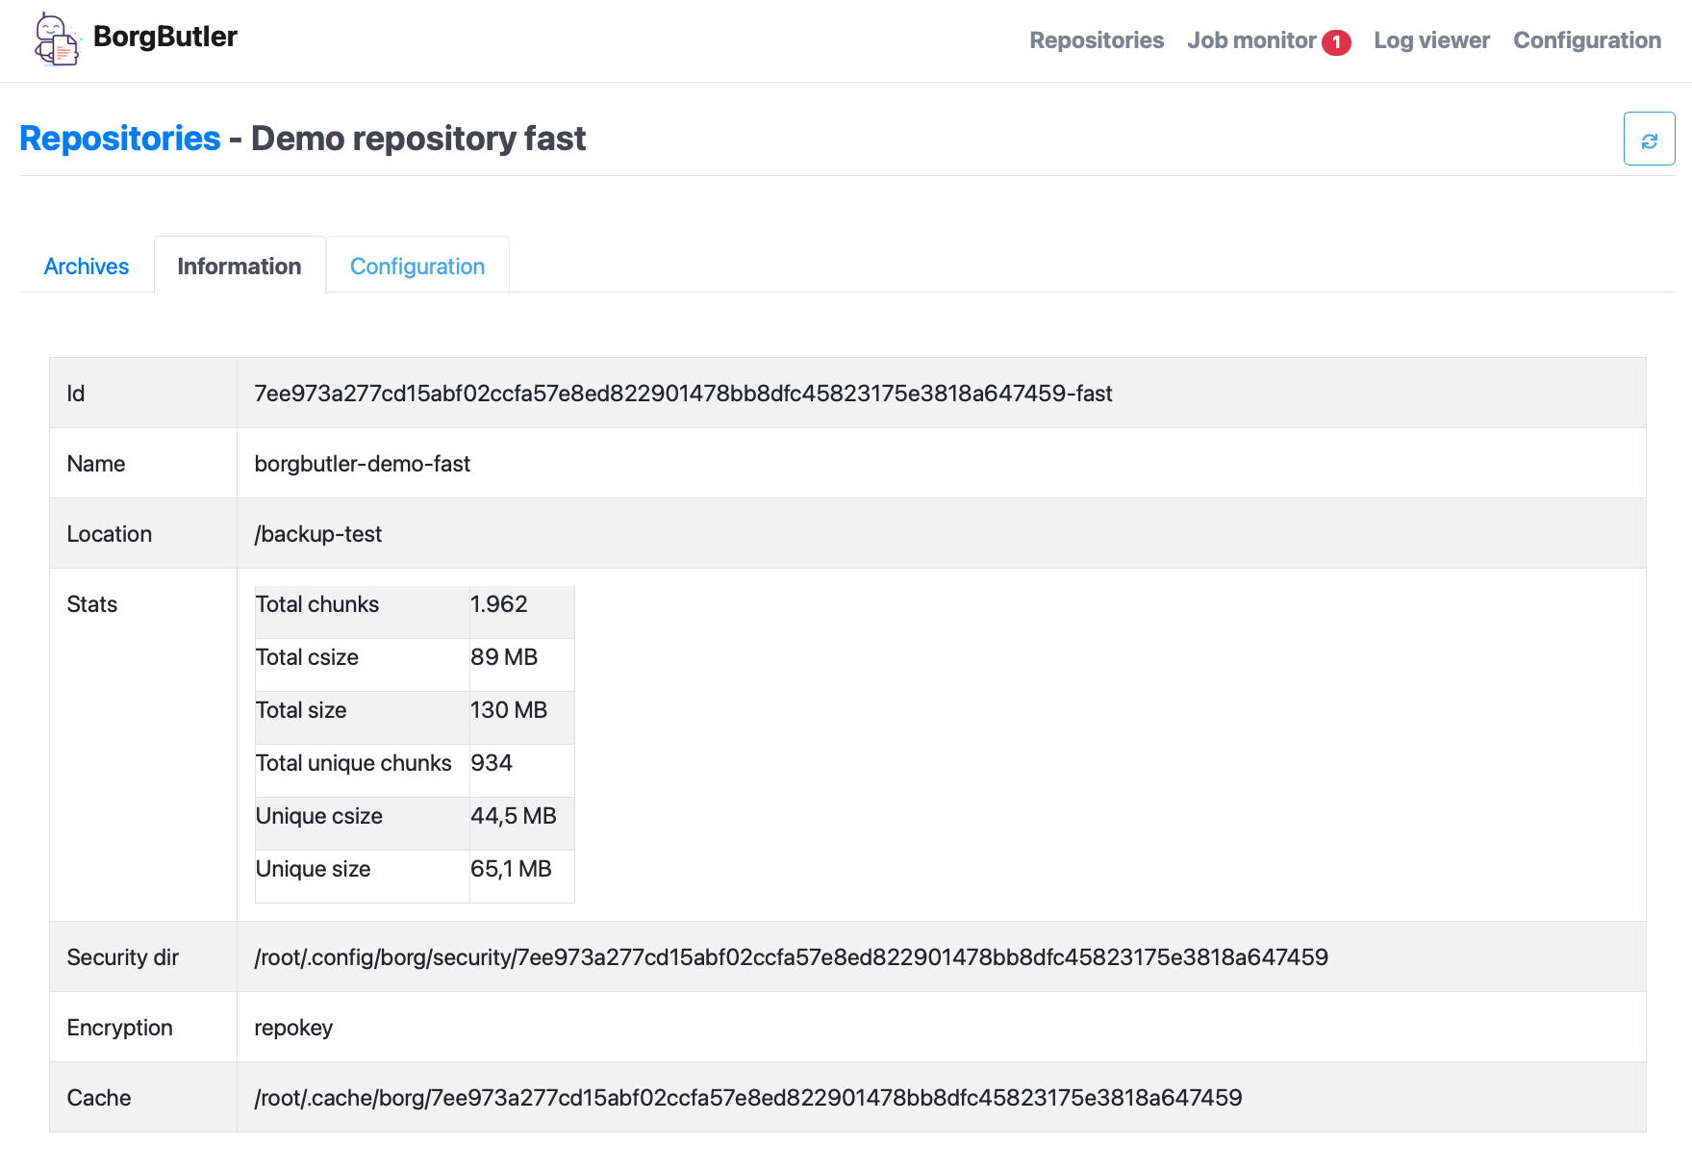Click the Unique size value 65,1 MB

click(511, 869)
